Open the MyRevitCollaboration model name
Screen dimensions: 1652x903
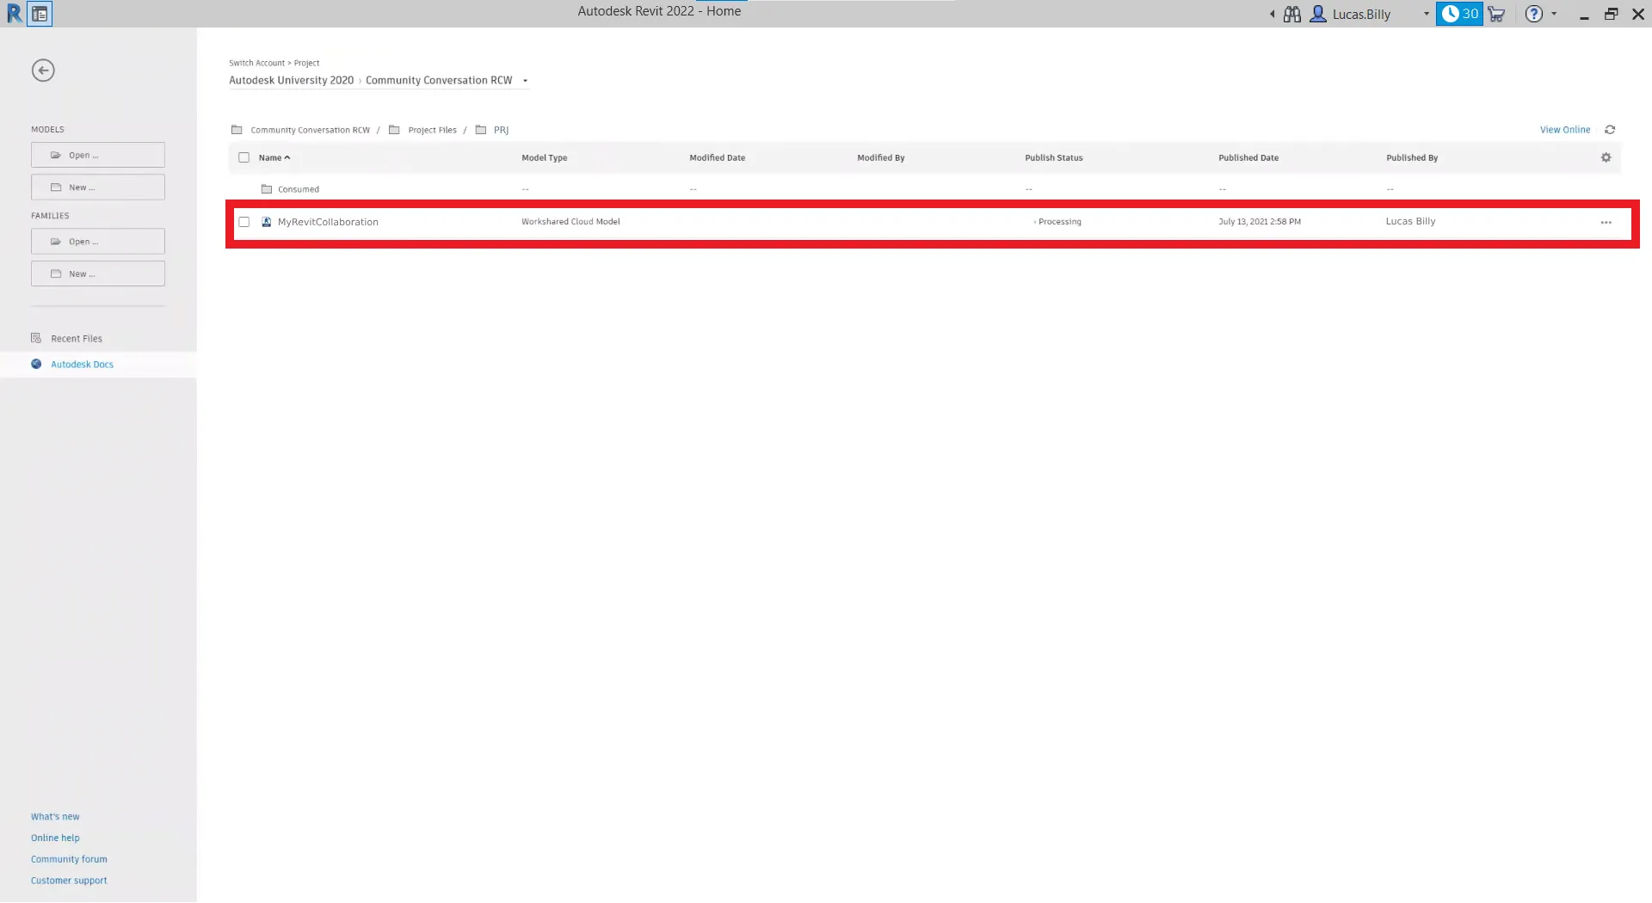[328, 222]
